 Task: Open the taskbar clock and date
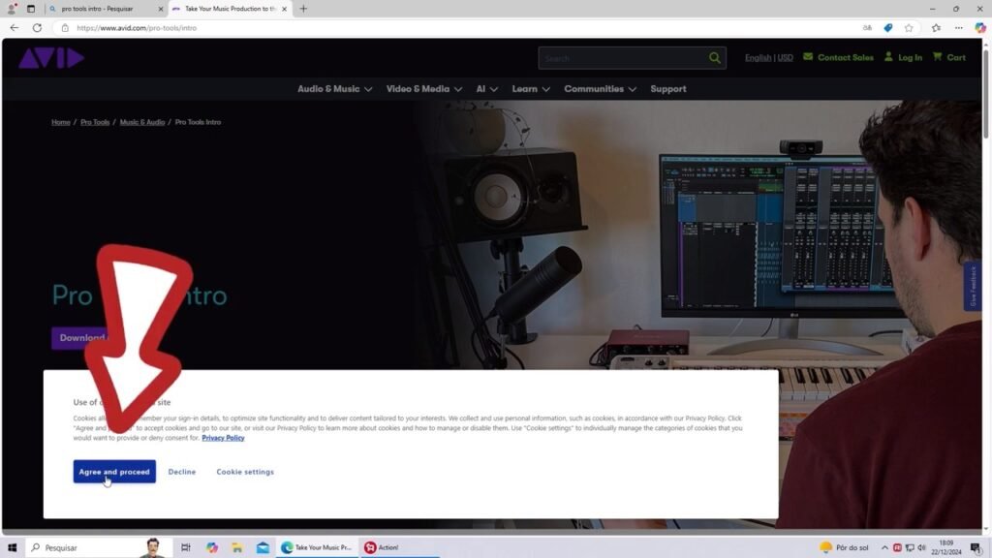point(945,547)
